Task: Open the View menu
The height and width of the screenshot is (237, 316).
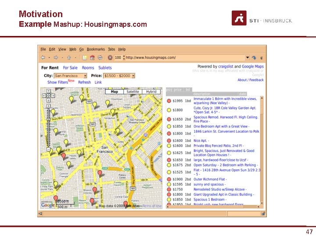Action: point(62,49)
